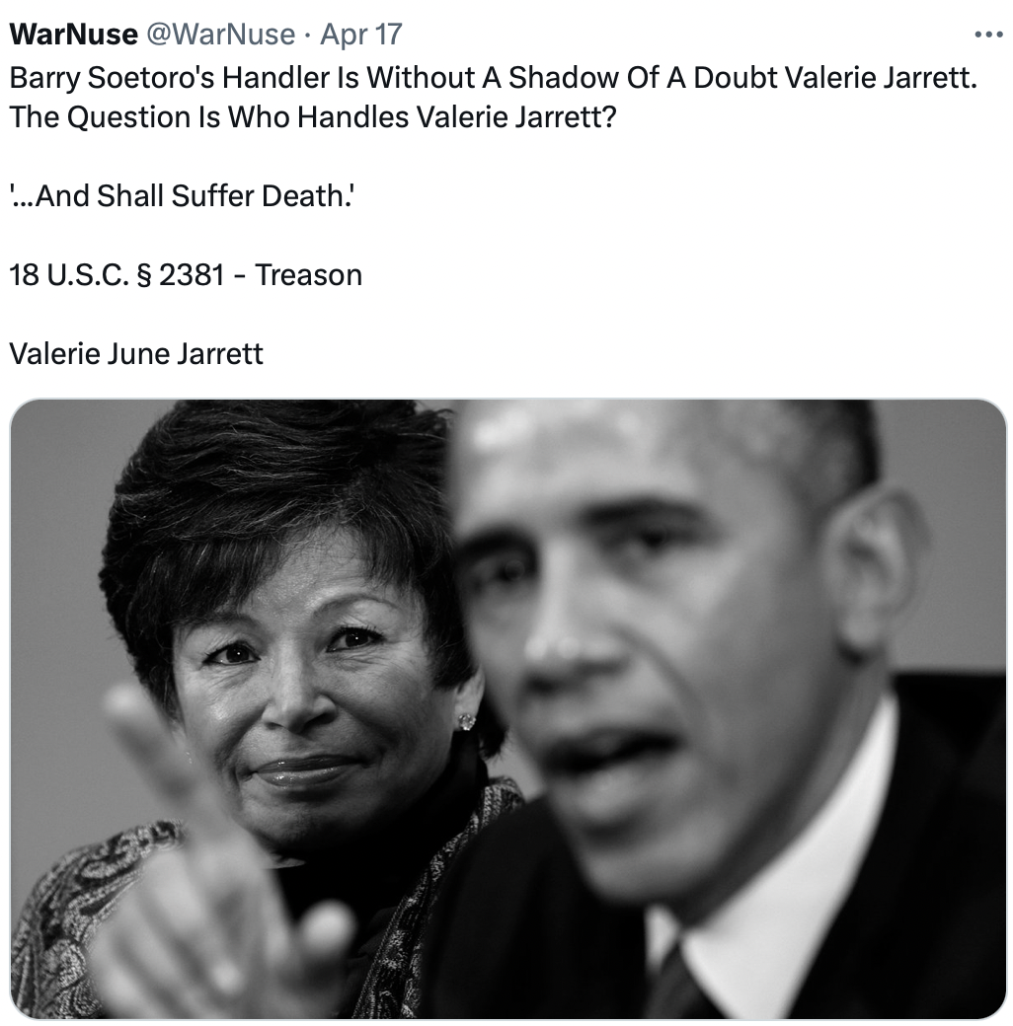Click the line "The Question Is Who Handles"
The height and width of the screenshot is (1026, 1013).
[313, 117]
